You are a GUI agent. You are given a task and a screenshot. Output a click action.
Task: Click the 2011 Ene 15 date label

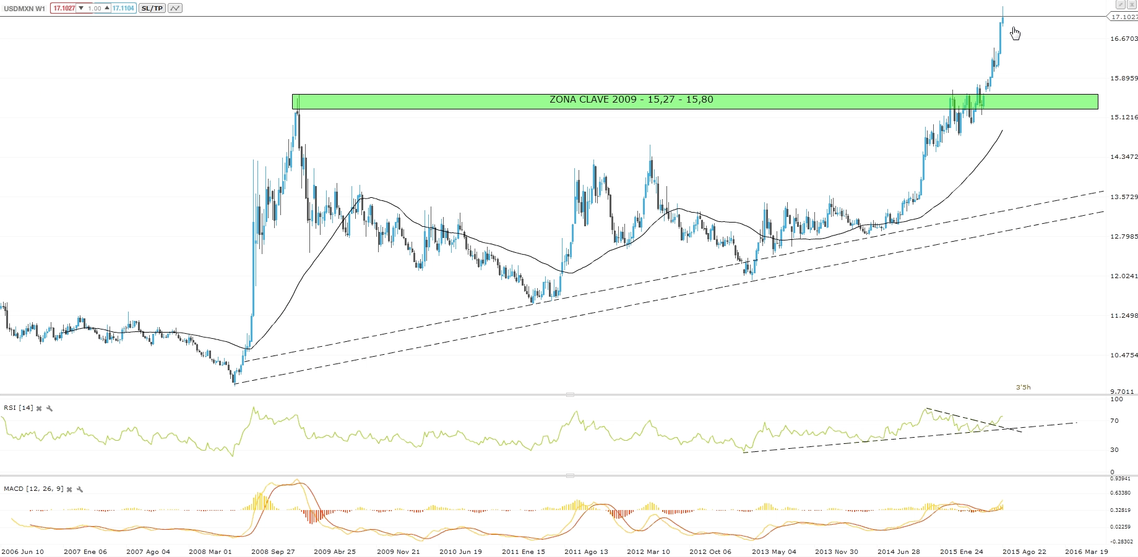click(524, 552)
